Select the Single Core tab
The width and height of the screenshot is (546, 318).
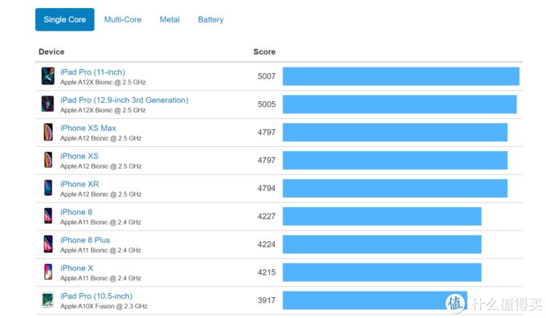[65, 19]
